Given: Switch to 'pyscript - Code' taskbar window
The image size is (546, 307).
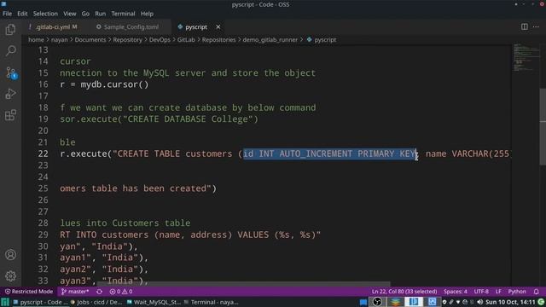Looking at the screenshot, I should coord(40,302).
